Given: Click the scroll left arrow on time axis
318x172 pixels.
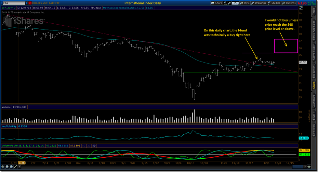Looking at the screenshot, I should [19, 167].
